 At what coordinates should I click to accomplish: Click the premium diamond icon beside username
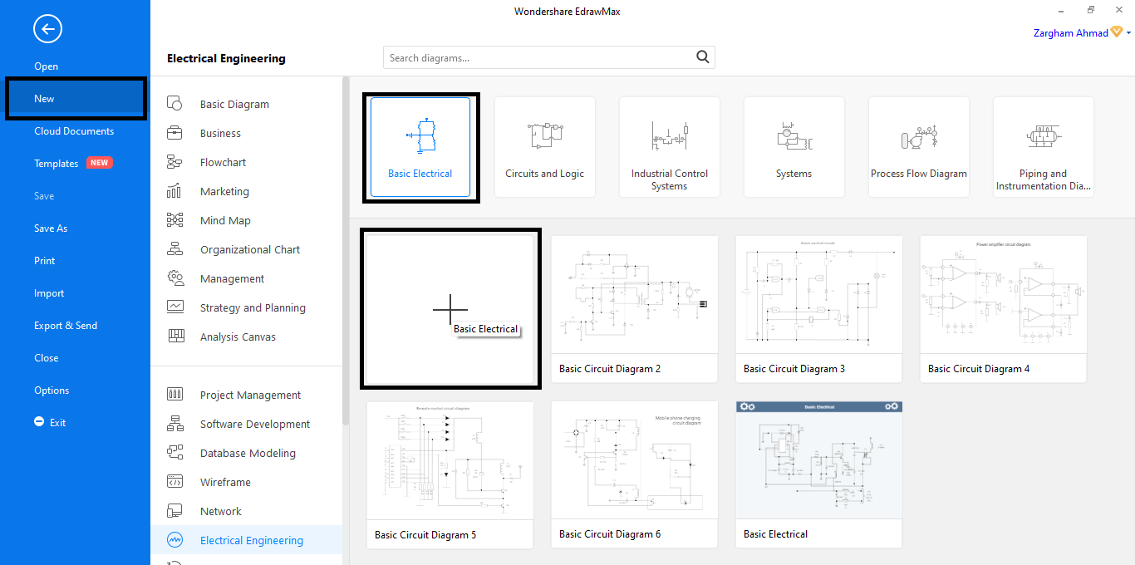click(x=1118, y=32)
